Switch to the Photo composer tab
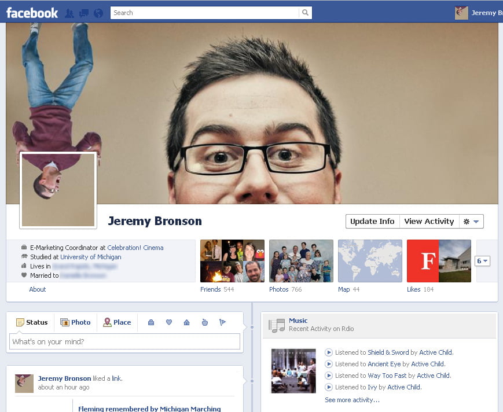The width and height of the screenshot is (503, 412). (x=76, y=322)
